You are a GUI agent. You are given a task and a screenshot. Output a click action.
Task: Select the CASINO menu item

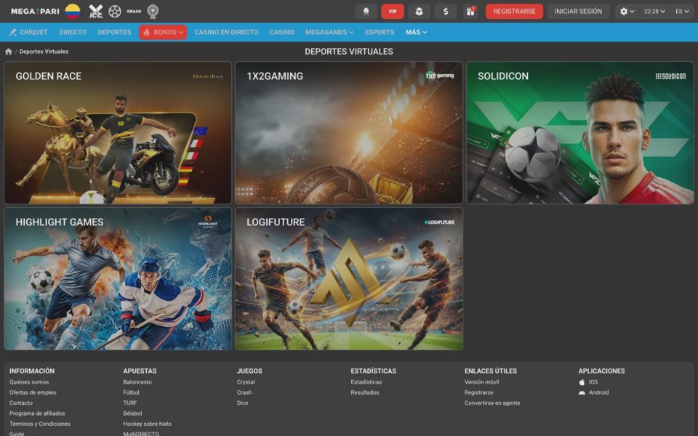coord(282,32)
